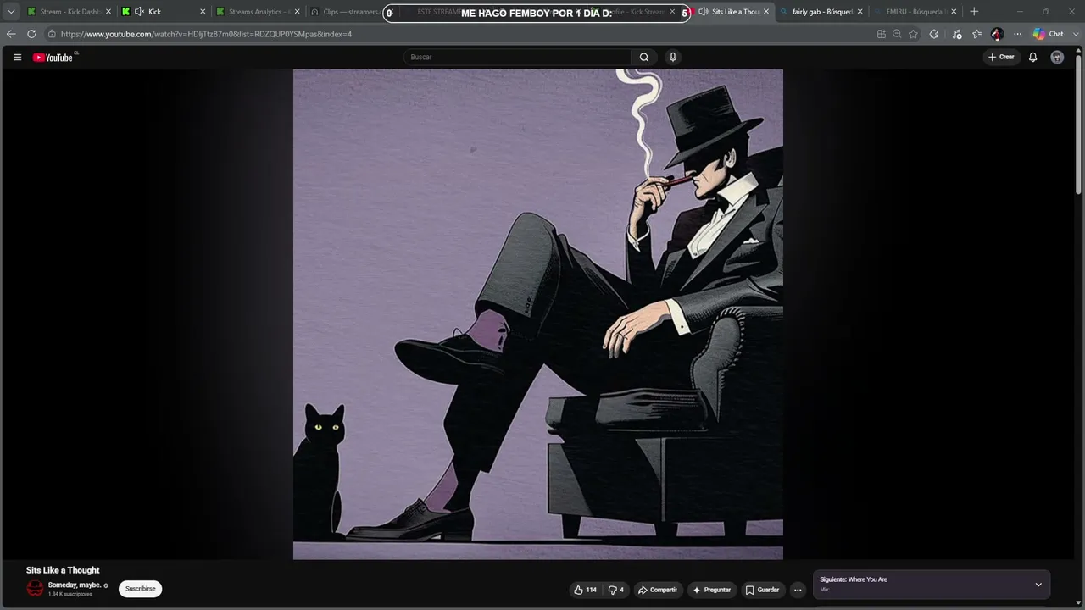Save video with Guardar button
The width and height of the screenshot is (1085, 610).
point(762,590)
